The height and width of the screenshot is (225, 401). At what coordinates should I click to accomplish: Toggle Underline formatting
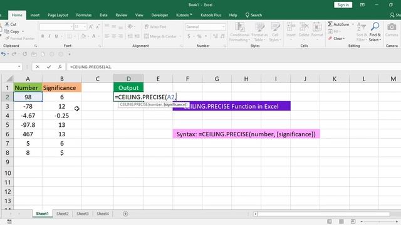click(56, 36)
